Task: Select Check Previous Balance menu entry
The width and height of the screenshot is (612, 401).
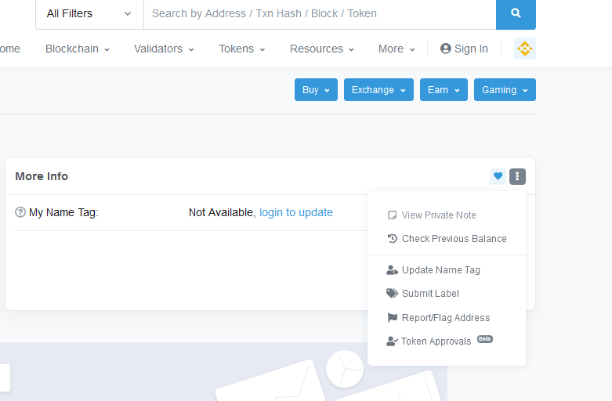Action: tap(447, 239)
